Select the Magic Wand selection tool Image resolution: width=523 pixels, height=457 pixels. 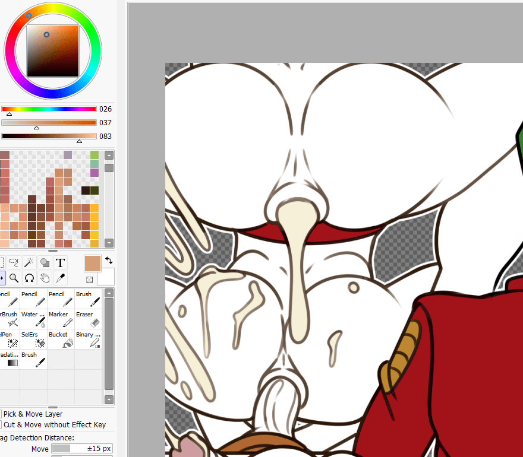[29, 262]
